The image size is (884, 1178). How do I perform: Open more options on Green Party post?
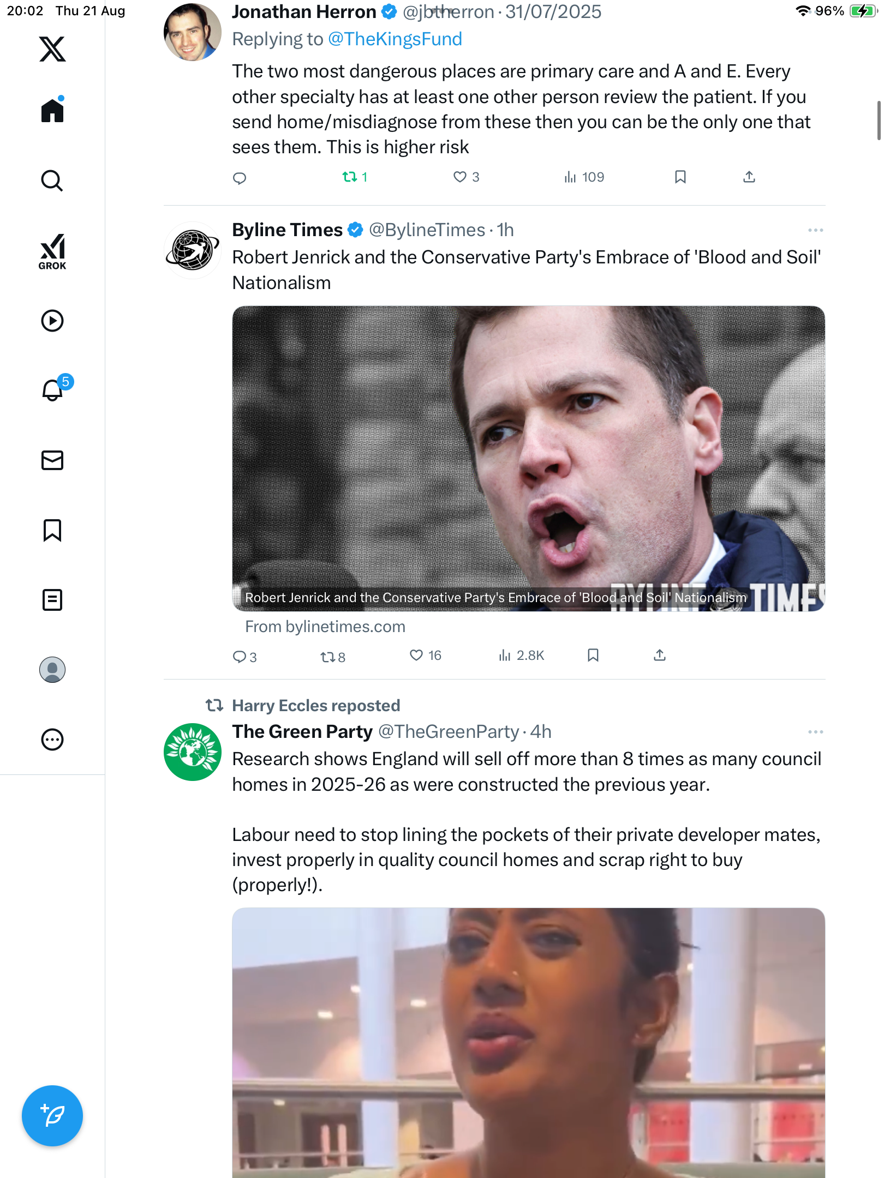point(815,732)
